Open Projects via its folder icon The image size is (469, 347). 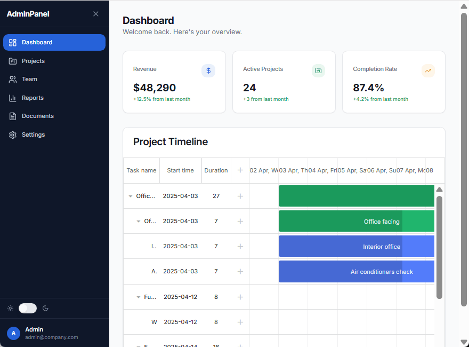pos(12,61)
